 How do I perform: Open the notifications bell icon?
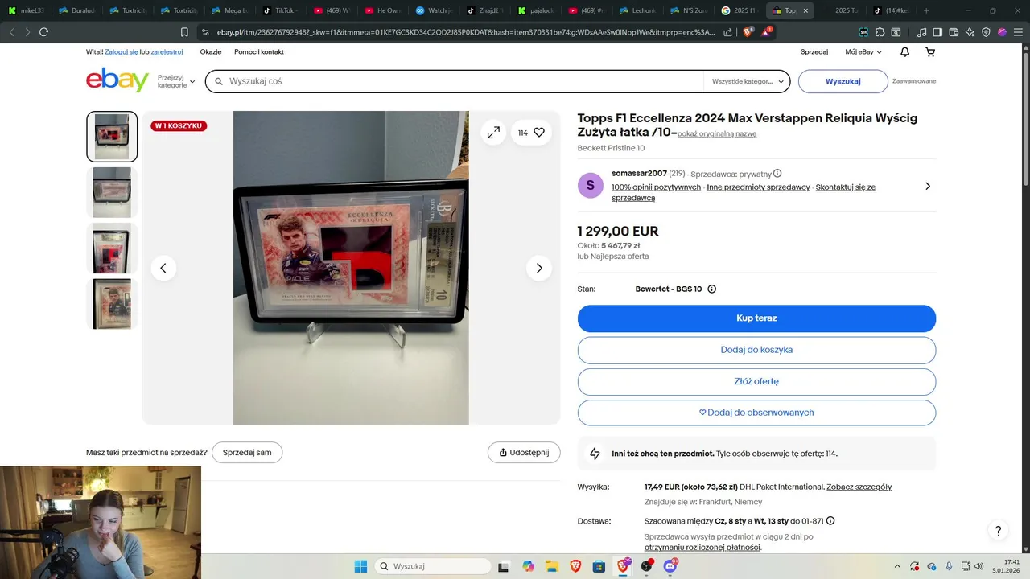(x=904, y=51)
